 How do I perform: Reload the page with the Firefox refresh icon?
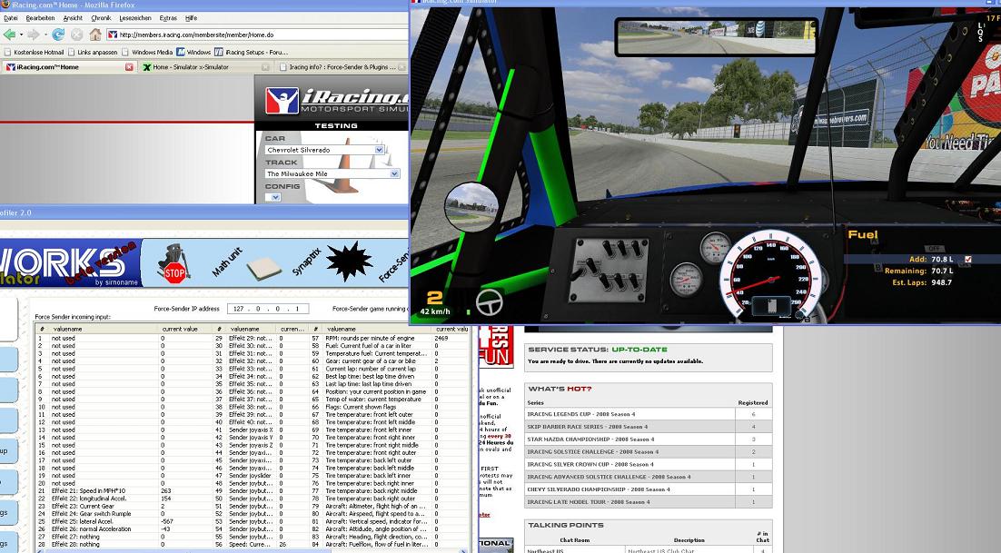pos(58,35)
